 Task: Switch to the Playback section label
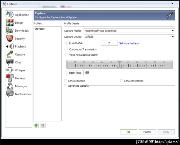(x=20, y=47)
